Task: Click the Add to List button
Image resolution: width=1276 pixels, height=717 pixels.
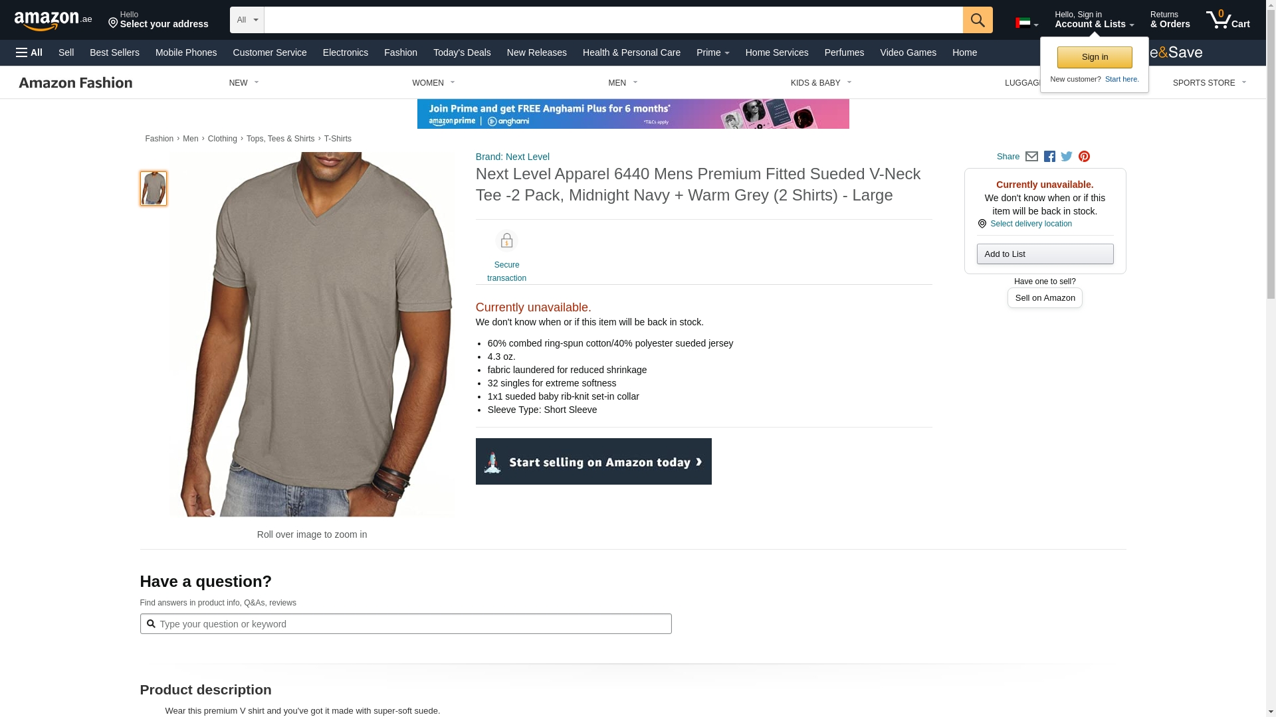Action: tap(1045, 254)
